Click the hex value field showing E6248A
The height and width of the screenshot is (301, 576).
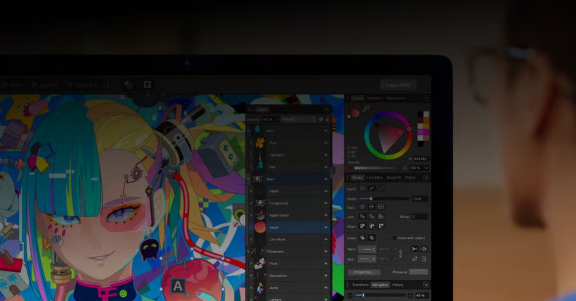(420, 158)
